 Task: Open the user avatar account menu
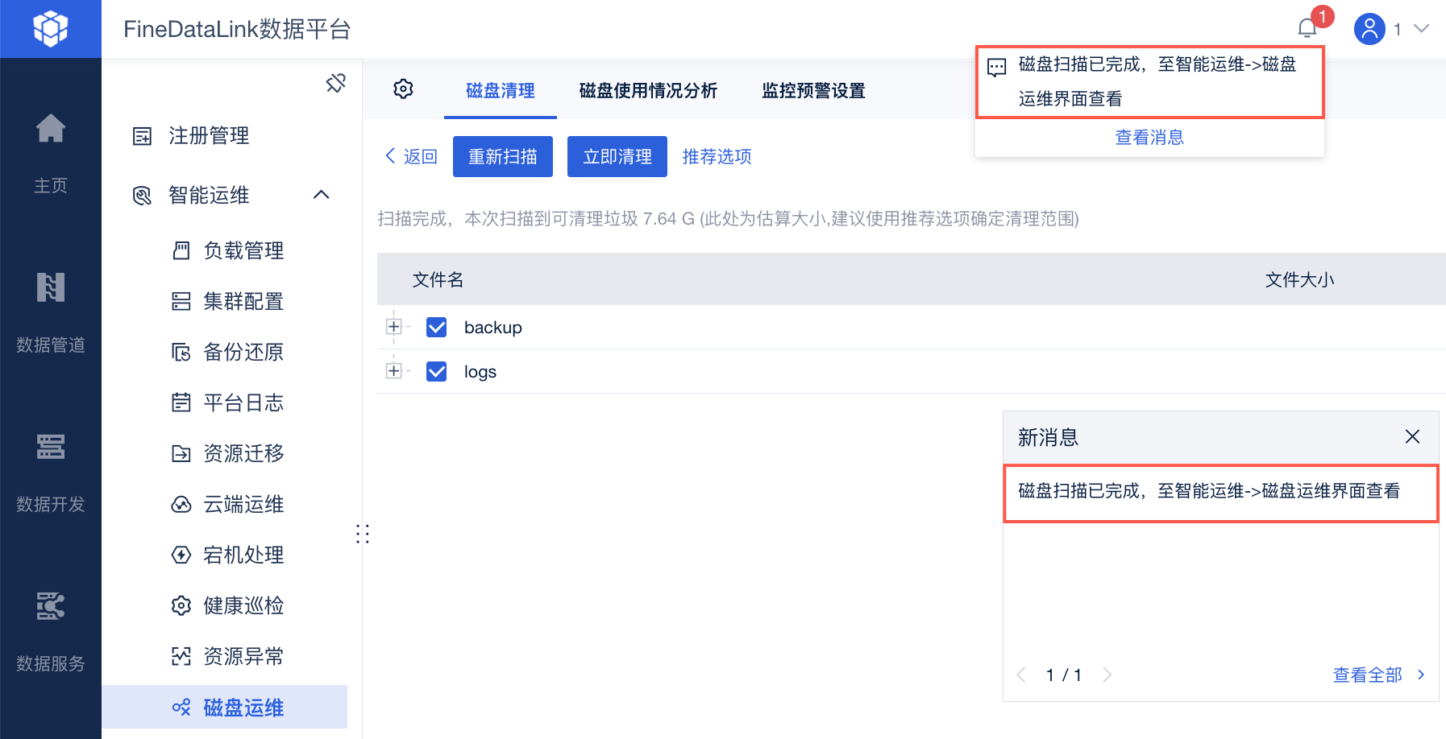click(1369, 29)
